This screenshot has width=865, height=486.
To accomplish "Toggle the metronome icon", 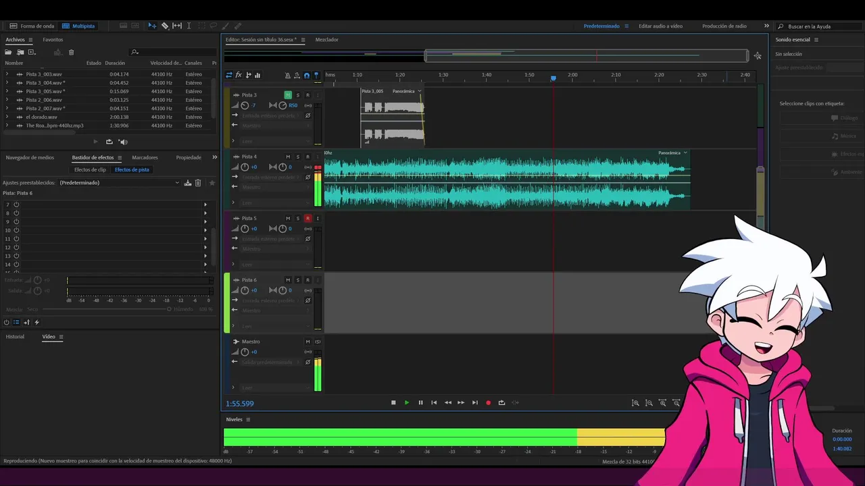I will coord(288,76).
